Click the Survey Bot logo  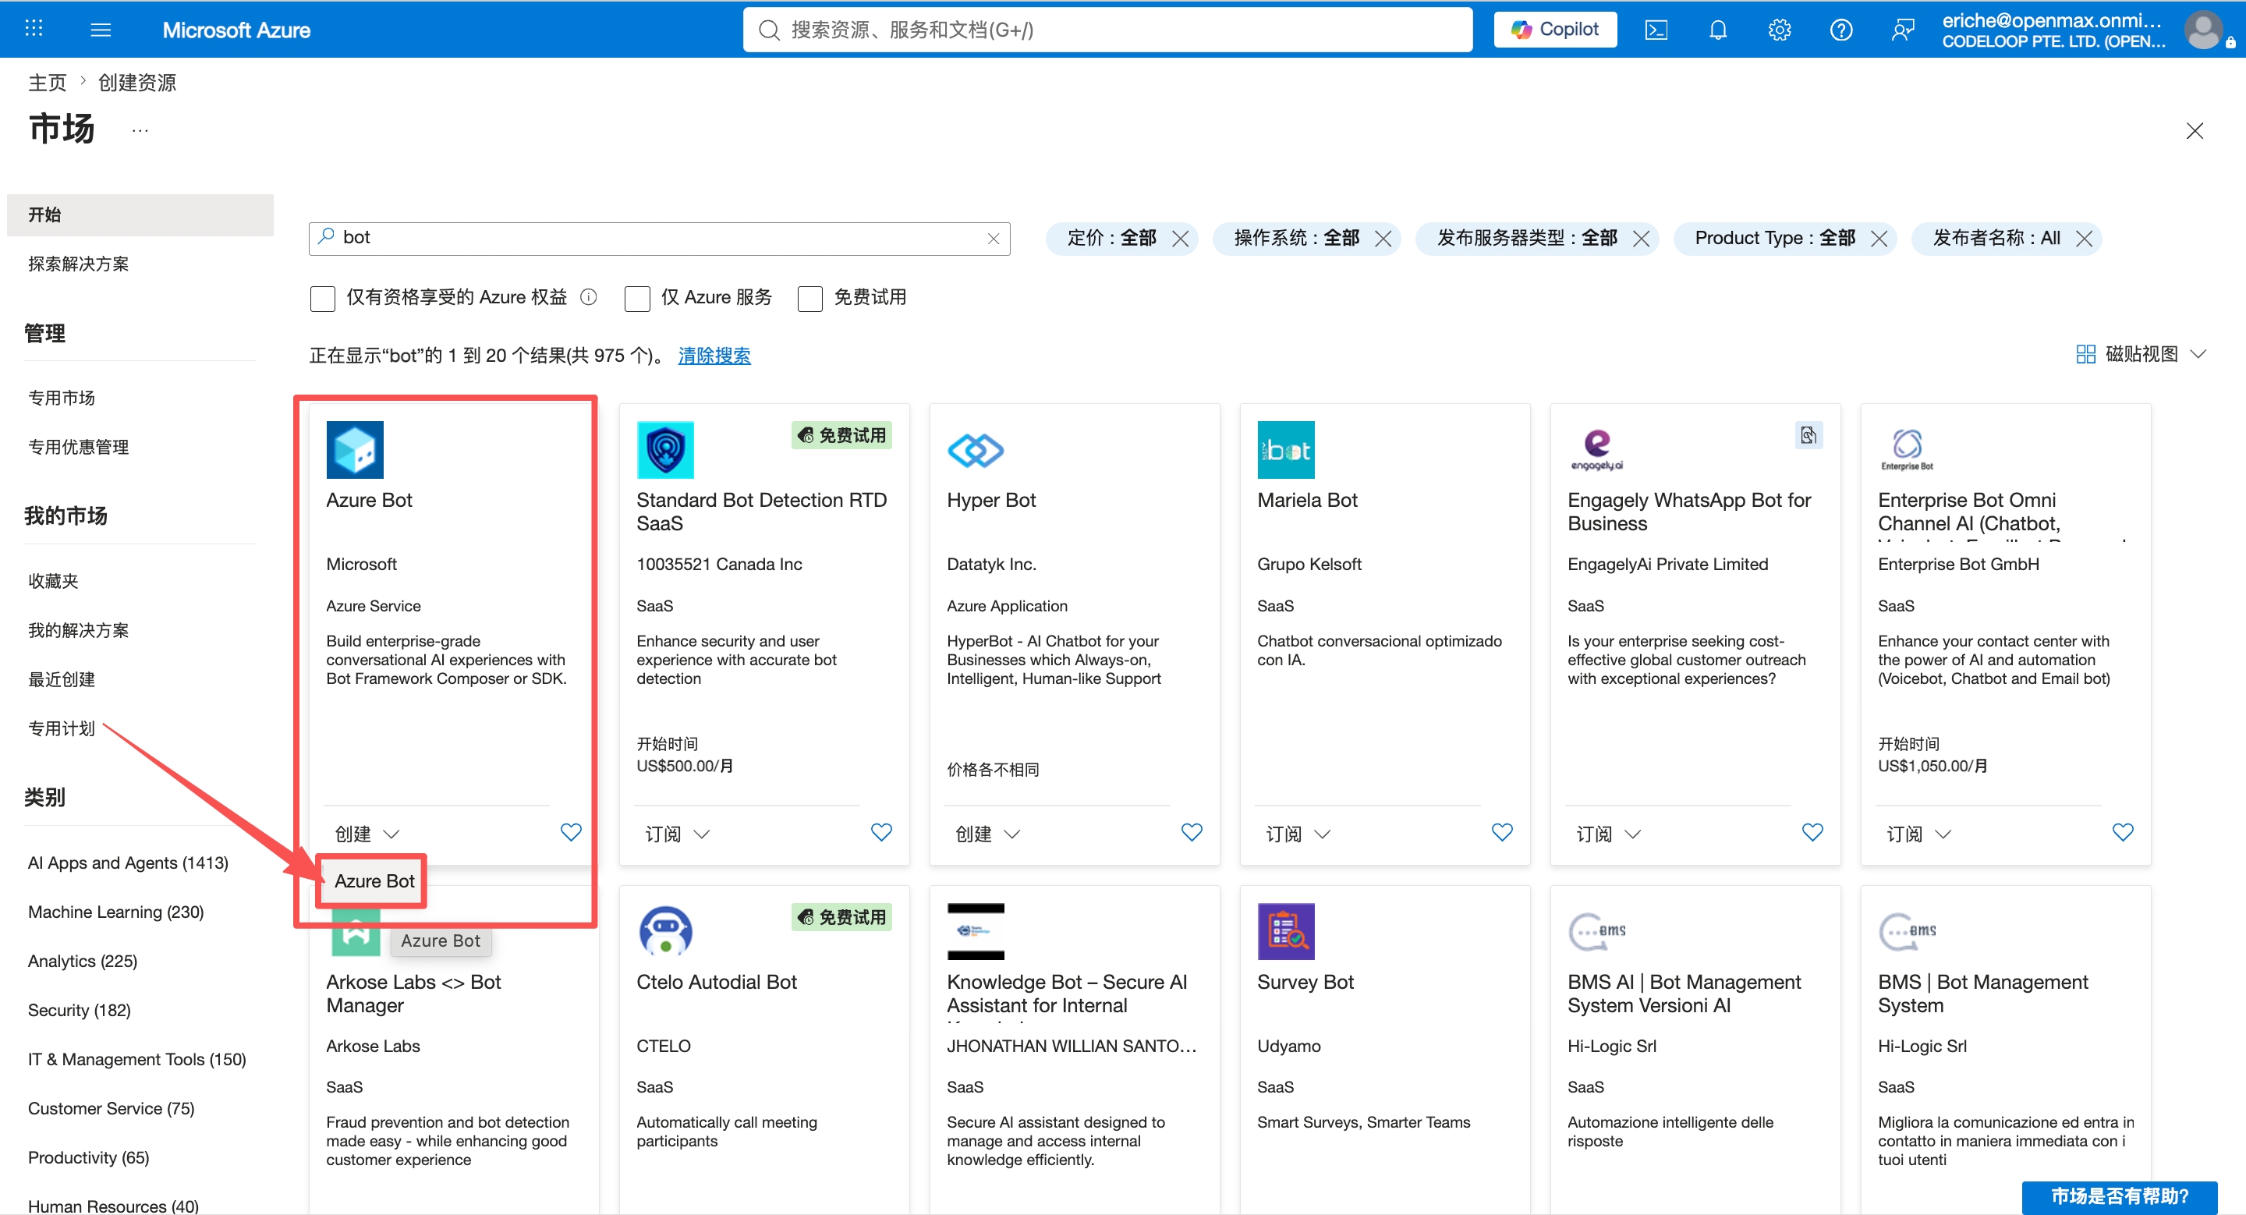pyautogui.click(x=1286, y=932)
